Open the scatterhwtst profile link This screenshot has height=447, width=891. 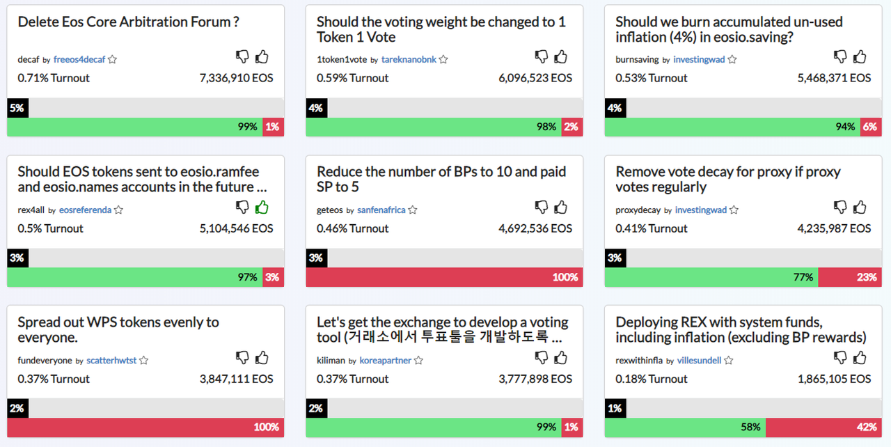coord(110,360)
